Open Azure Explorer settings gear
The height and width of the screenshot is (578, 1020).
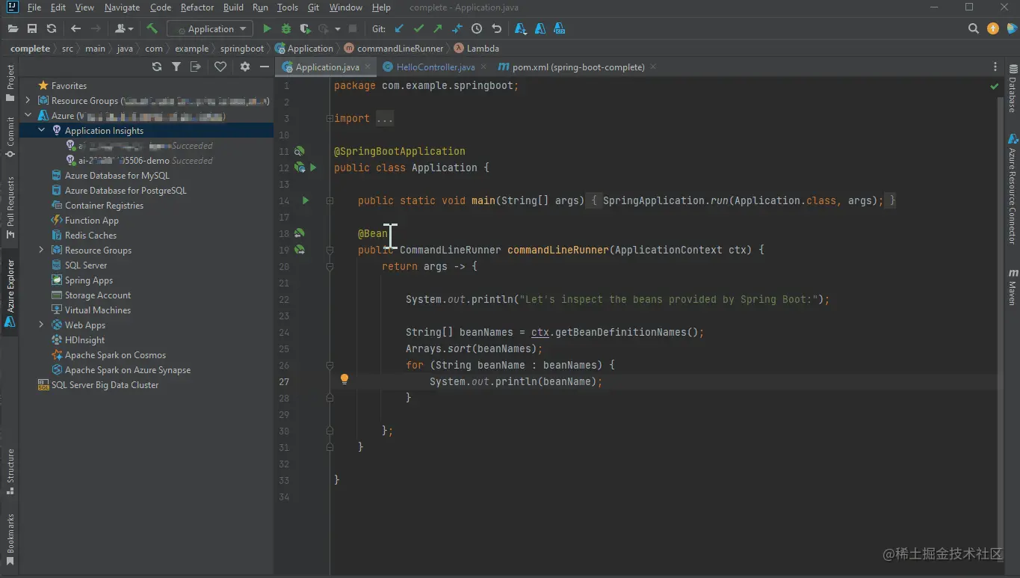click(x=244, y=67)
